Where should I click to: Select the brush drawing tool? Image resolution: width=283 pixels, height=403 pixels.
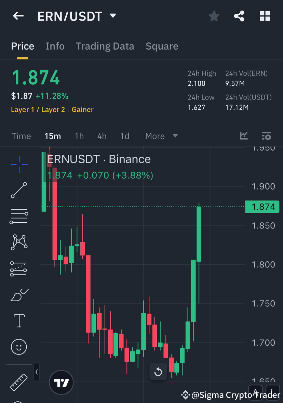point(19,295)
